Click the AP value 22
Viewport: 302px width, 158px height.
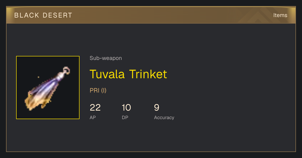pyautogui.click(x=95, y=108)
